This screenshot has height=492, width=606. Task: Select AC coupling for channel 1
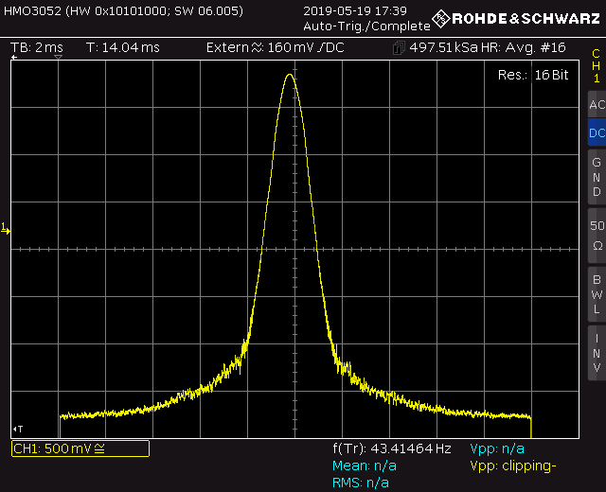(x=596, y=105)
